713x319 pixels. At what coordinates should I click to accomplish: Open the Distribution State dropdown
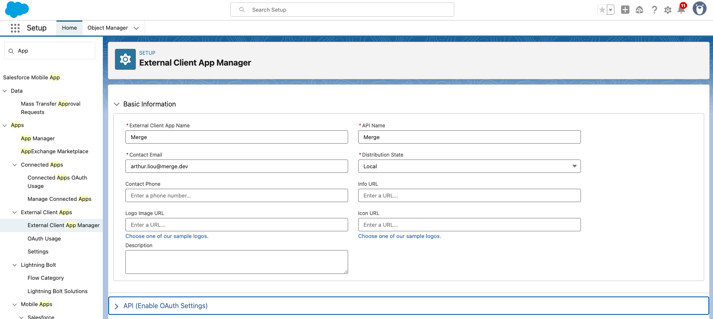(x=469, y=166)
